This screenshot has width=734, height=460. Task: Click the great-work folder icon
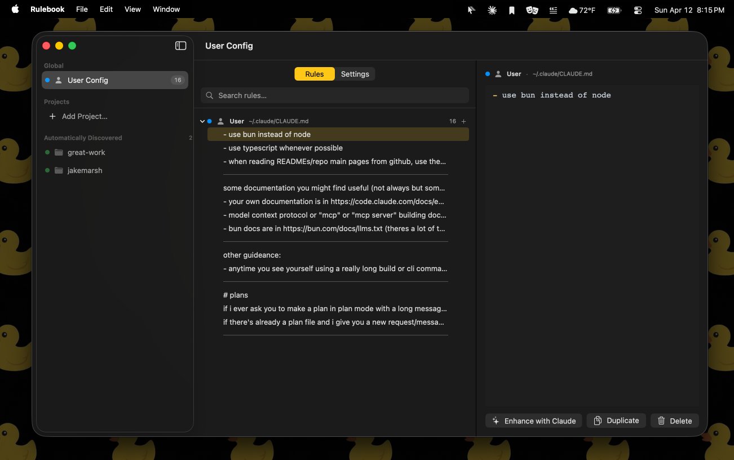[59, 152]
